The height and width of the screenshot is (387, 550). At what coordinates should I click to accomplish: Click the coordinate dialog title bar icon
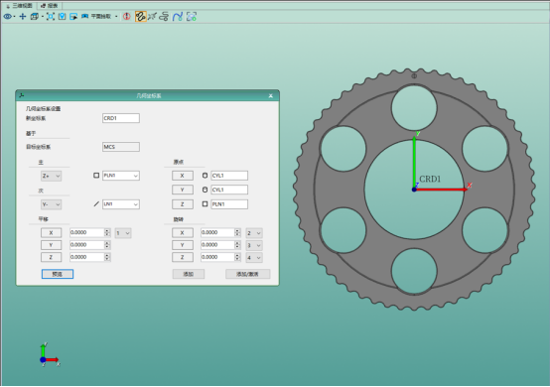22,95
